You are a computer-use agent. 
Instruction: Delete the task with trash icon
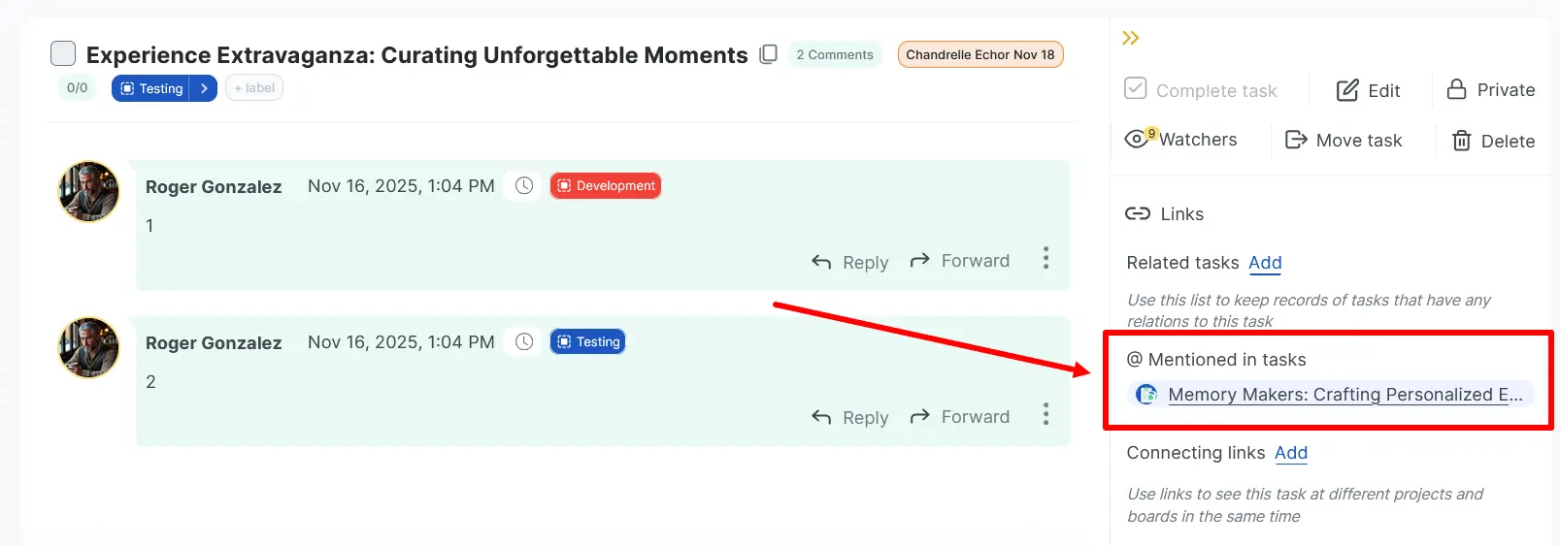pos(1461,141)
